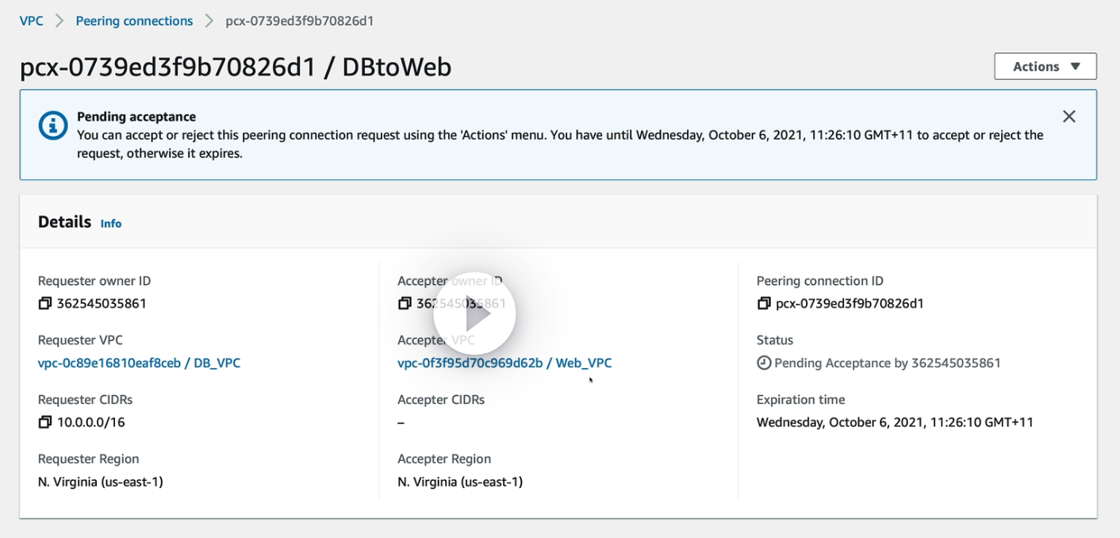Copy the Requester owner ID
The height and width of the screenshot is (538, 1120).
45,303
